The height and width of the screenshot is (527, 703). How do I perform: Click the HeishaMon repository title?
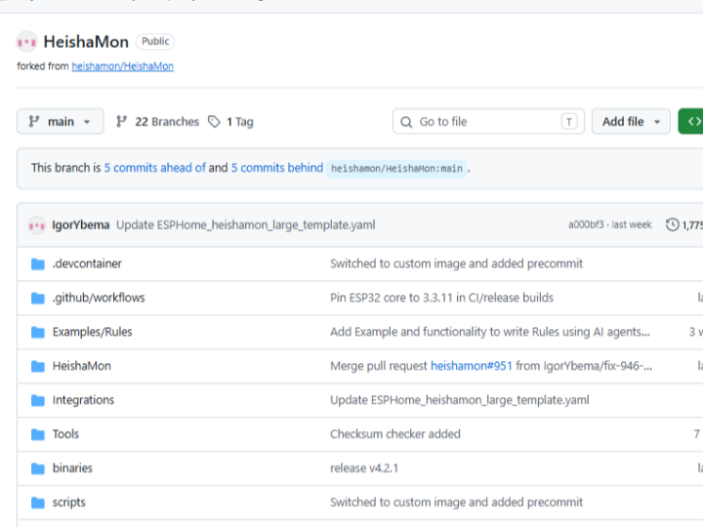point(86,42)
